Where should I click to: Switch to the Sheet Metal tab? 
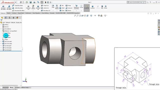click(x=21, y=13)
